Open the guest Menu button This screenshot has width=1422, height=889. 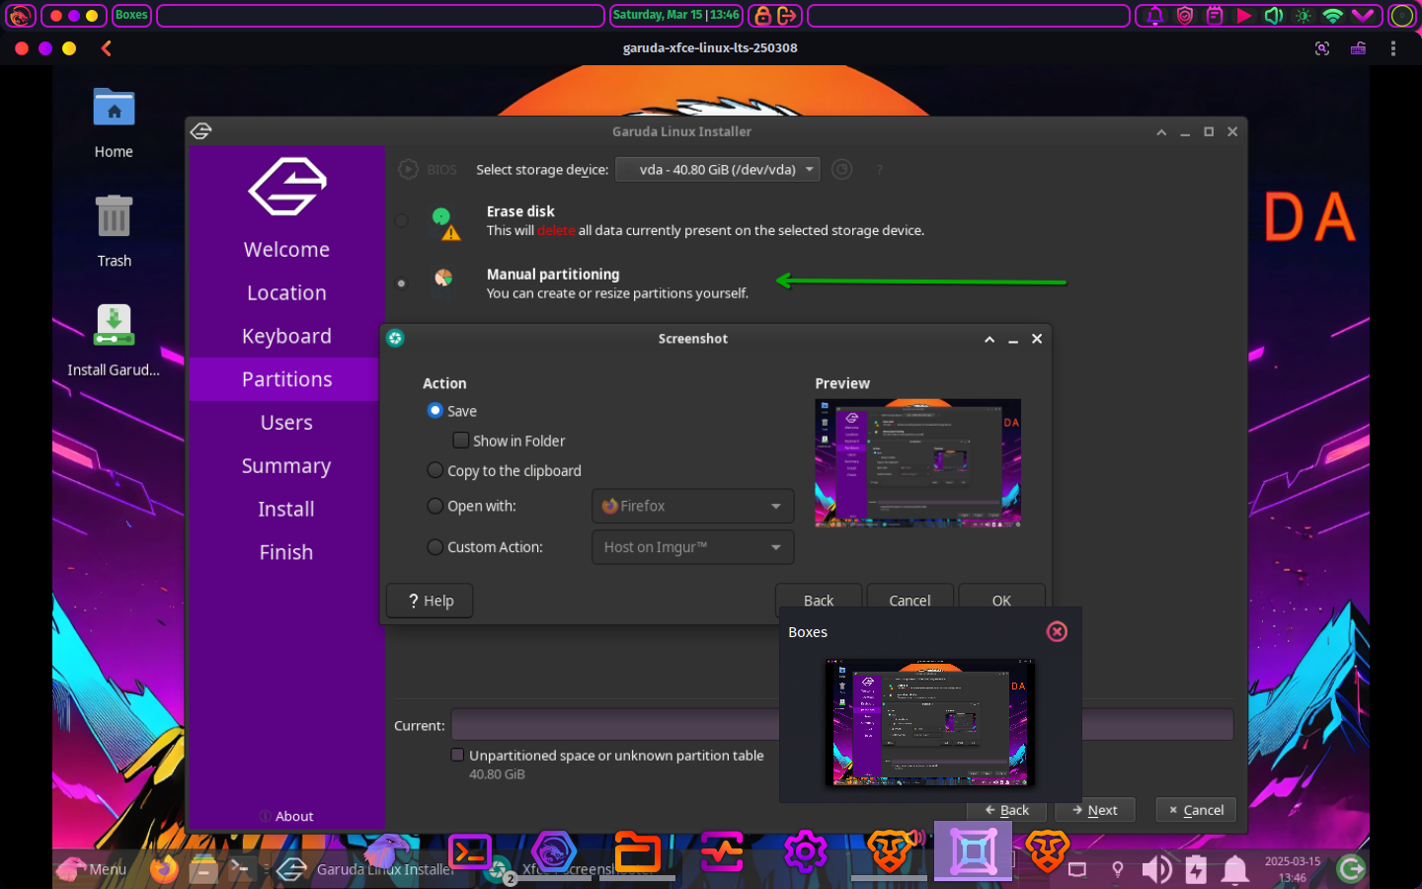(x=92, y=869)
